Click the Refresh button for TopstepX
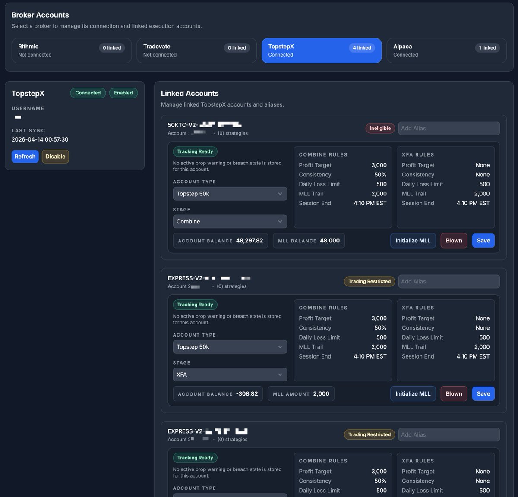518x497 pixels. click(25, 157)
